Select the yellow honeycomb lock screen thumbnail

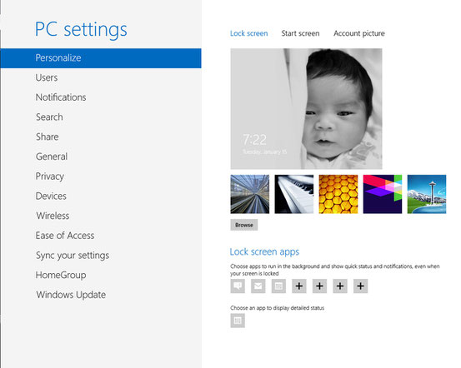(338, 194)
